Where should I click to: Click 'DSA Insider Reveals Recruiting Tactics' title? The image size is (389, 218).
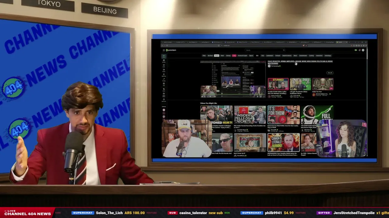click(x=250, y=127)
